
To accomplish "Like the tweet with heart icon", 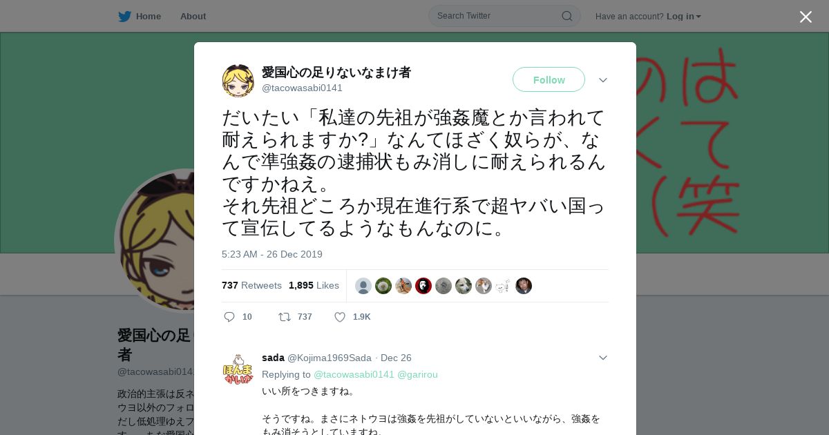I will click(340, 317).
